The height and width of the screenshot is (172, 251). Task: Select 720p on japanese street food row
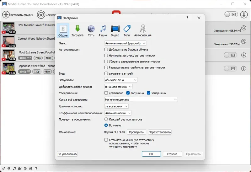37,72
